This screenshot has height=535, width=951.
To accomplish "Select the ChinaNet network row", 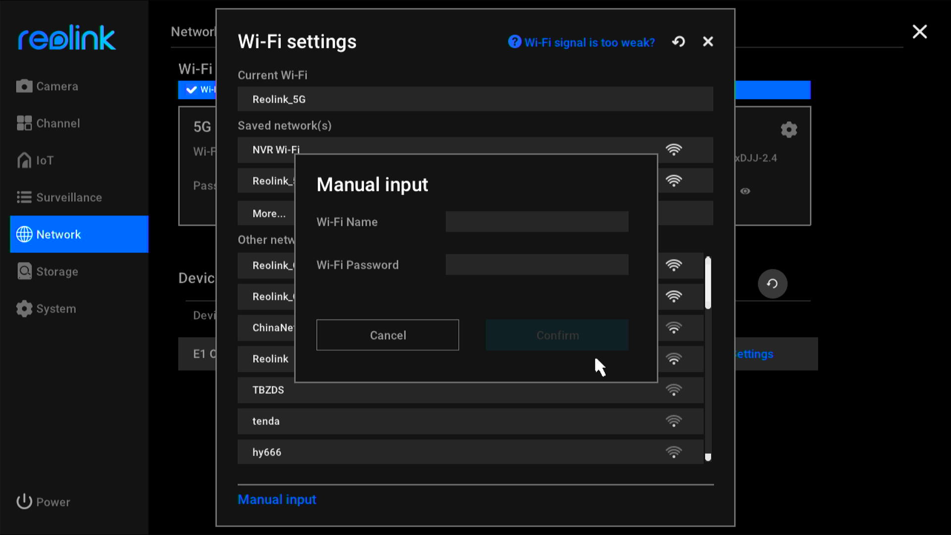I will tap(471, 328).
